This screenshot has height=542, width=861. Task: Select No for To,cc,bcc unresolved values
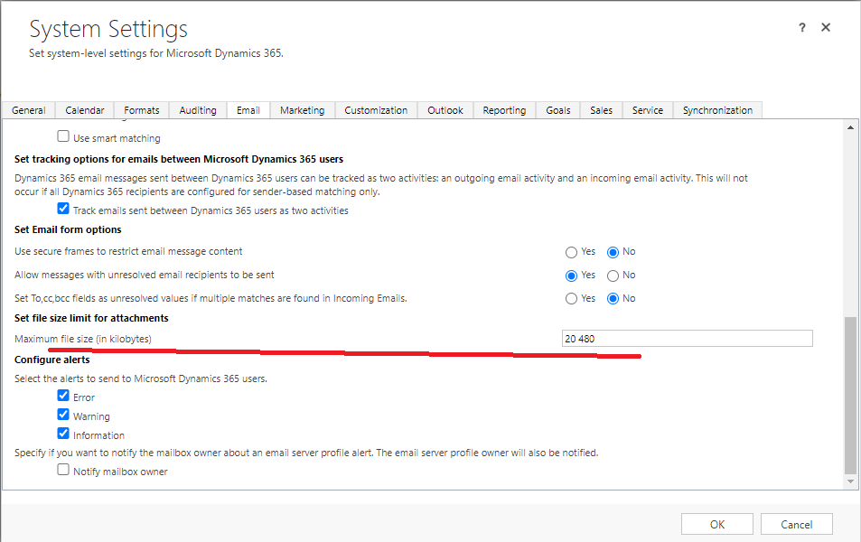613,299
